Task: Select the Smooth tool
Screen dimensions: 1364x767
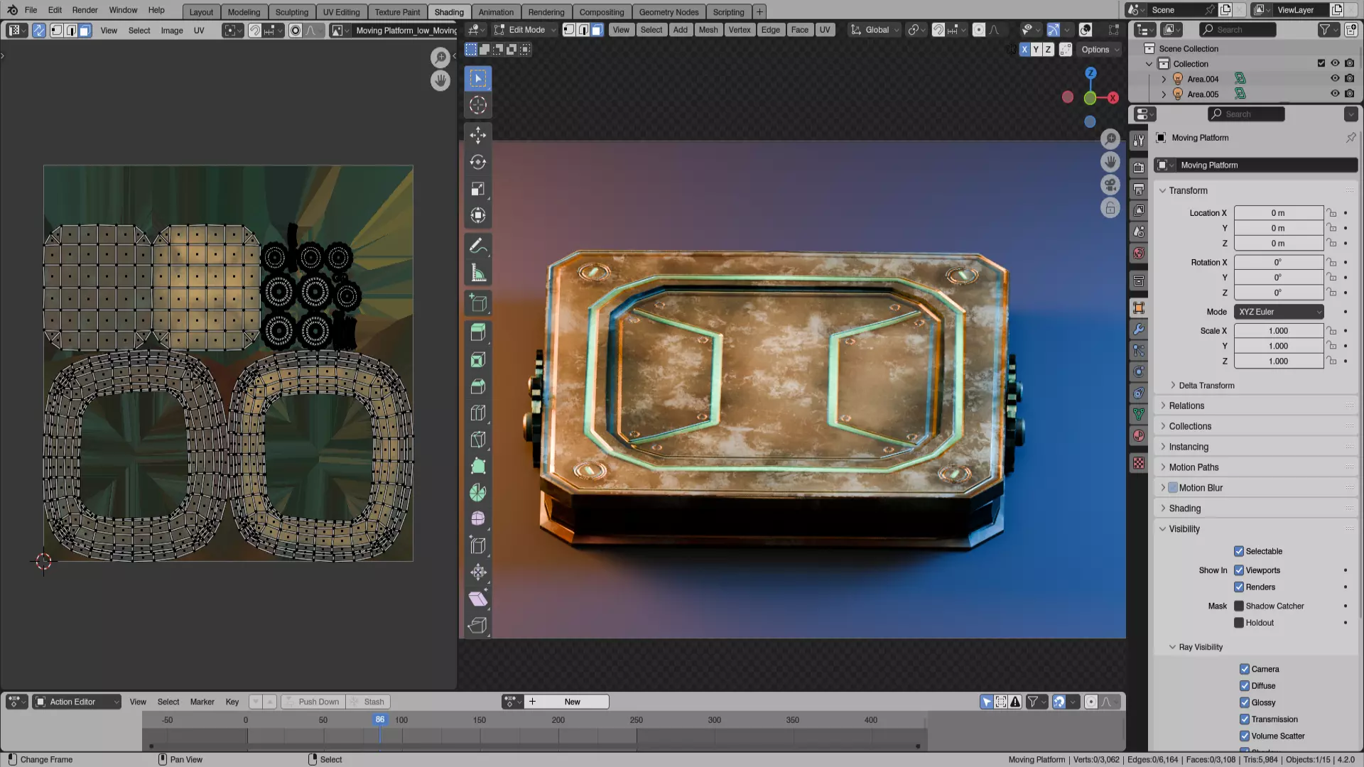Action: pyautogui.click(x=478, y=519)
